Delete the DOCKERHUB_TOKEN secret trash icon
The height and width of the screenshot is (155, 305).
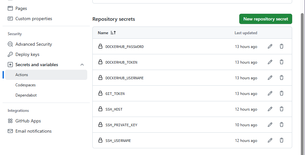(282, 62)
